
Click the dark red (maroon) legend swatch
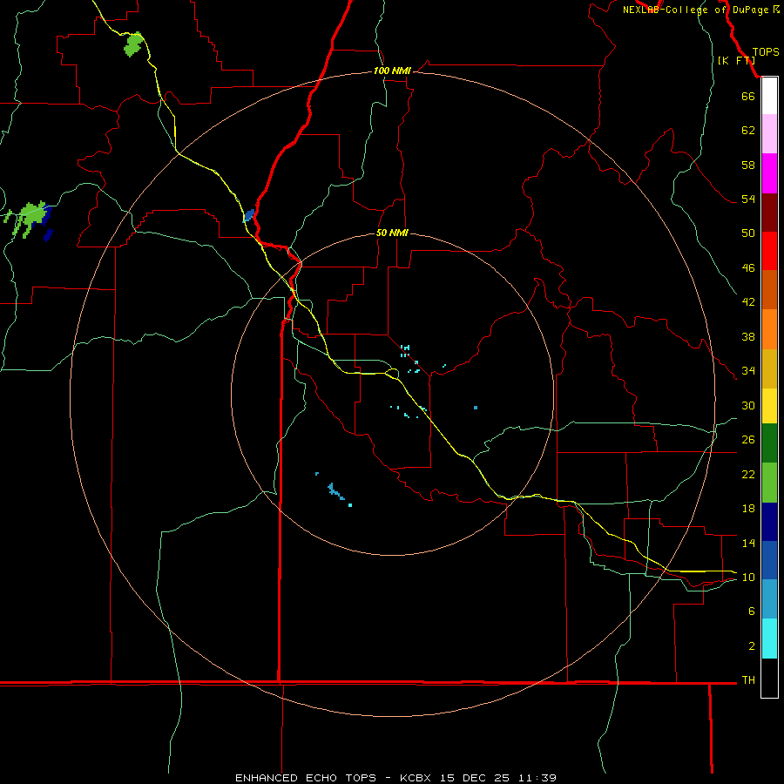coord(769,213)
